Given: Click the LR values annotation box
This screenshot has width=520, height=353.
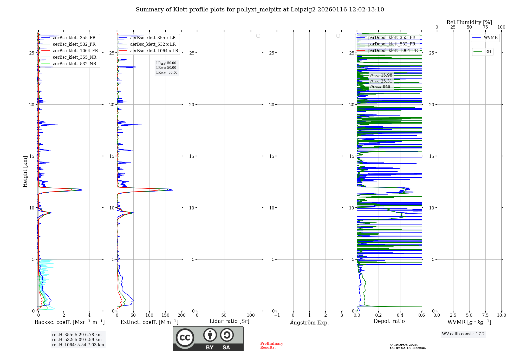Looking at the screenshot, I should click(167, 68).
